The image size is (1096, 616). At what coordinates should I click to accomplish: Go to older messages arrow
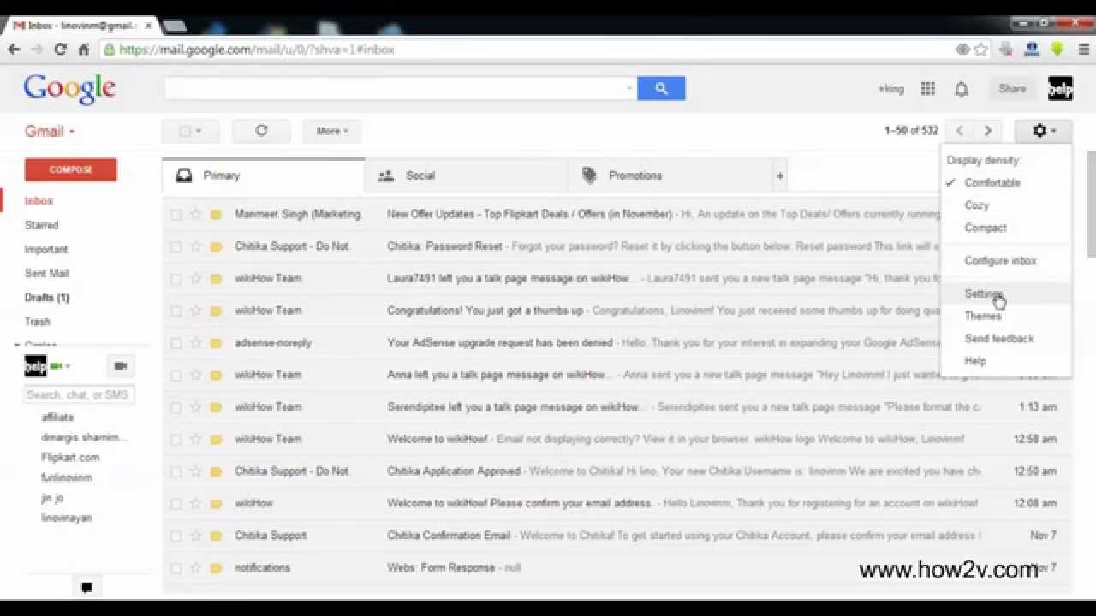click(x=987, y=131)
